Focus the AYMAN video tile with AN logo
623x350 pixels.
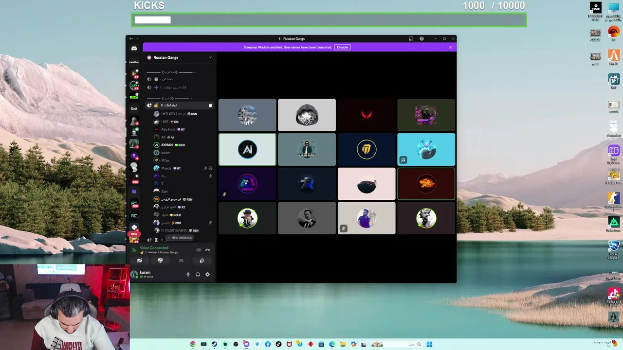[x=247, y=150]
